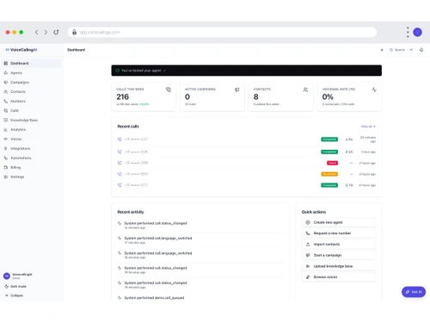This screenshot has width=430, height=323.
Task: Open the Search field in top bar
Action: [401, 50]
